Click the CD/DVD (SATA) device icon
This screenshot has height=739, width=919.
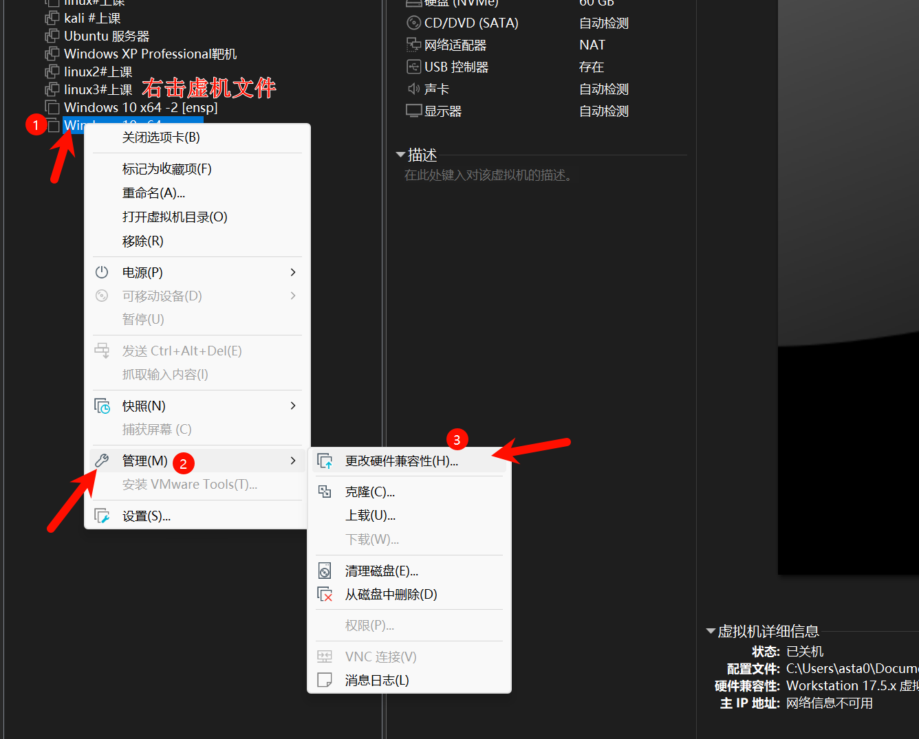pos(413,23)
